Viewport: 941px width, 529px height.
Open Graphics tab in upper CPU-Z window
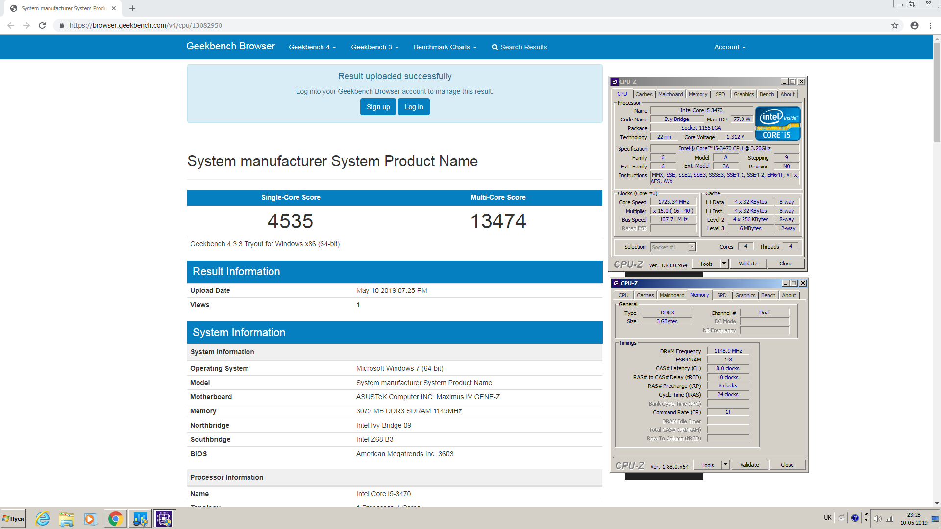pyautogui.click(x=743, y=94)
